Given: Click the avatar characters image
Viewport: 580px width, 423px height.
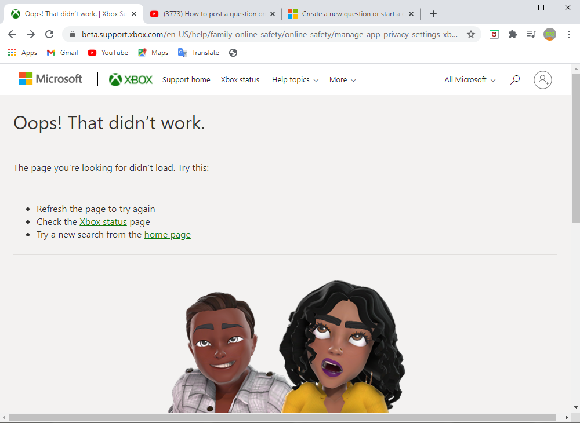Looking at the screenshot, I should 287,346.
